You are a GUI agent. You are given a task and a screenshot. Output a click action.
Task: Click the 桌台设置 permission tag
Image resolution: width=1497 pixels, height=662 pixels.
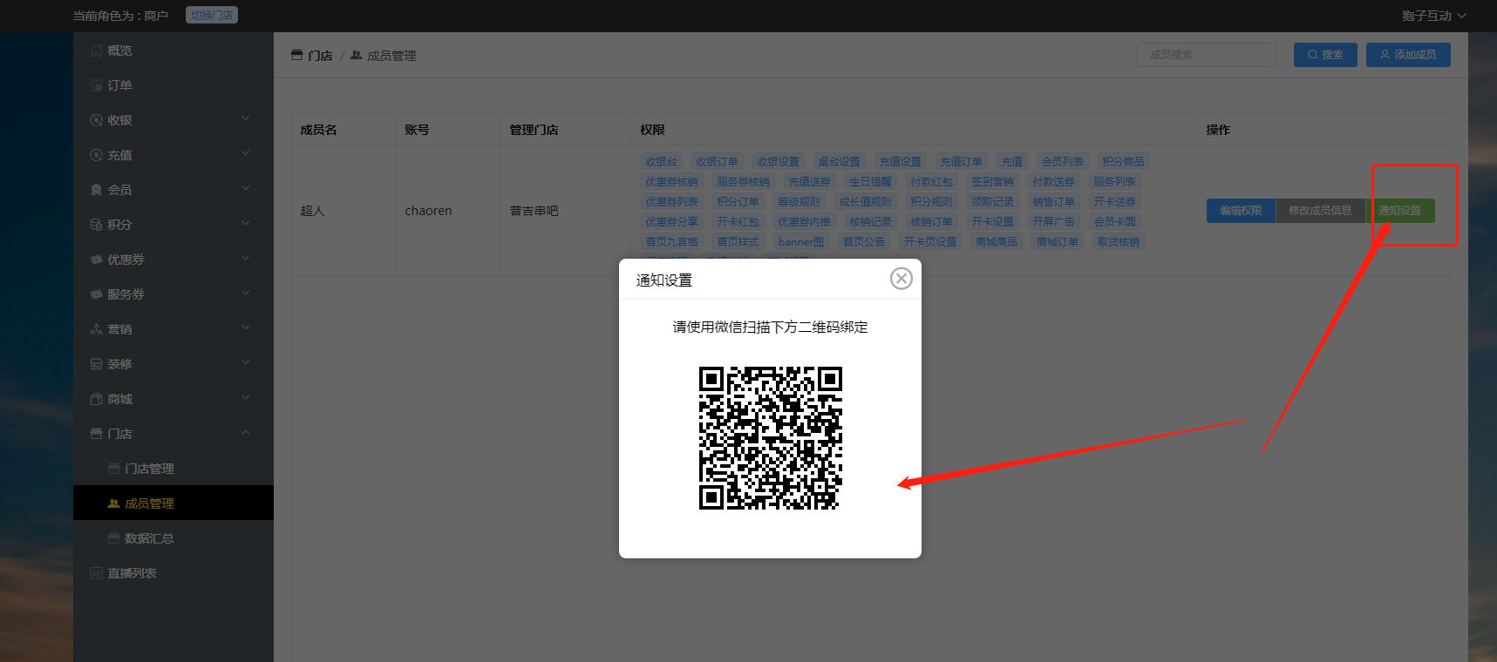tap(839, 162)
